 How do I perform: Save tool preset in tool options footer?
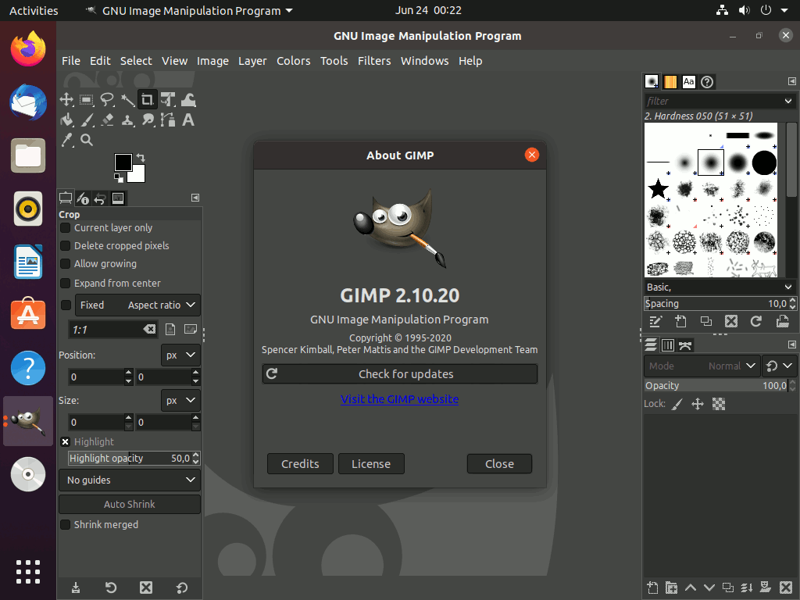(76, 587)
